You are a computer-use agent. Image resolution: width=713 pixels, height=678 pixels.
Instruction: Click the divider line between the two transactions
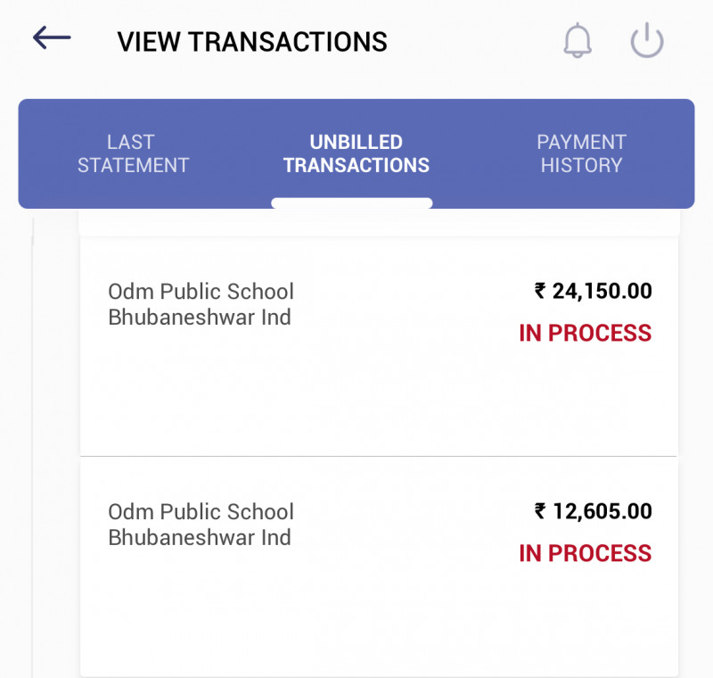click(379, 457)
